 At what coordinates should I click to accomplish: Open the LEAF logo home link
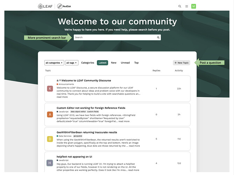click(45, 6)
